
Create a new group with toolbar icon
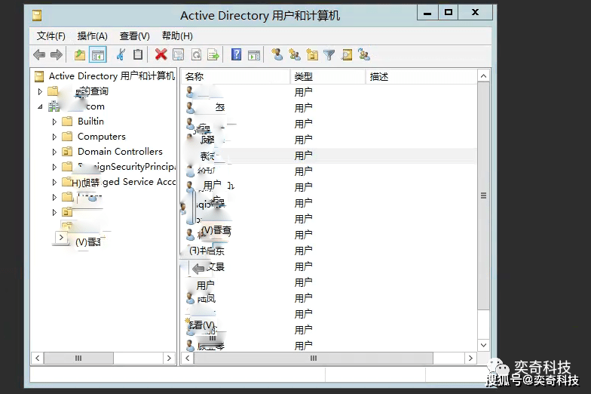[x=294, y=54]
